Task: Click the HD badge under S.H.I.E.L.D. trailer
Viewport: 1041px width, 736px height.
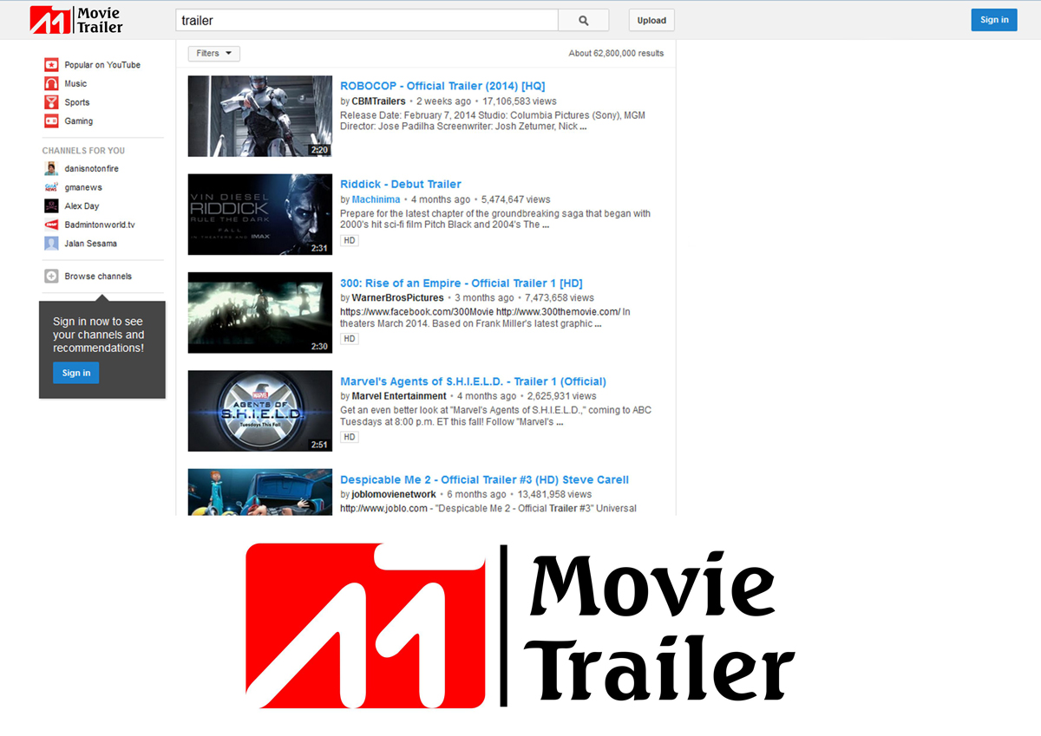Action: [350, 437]
